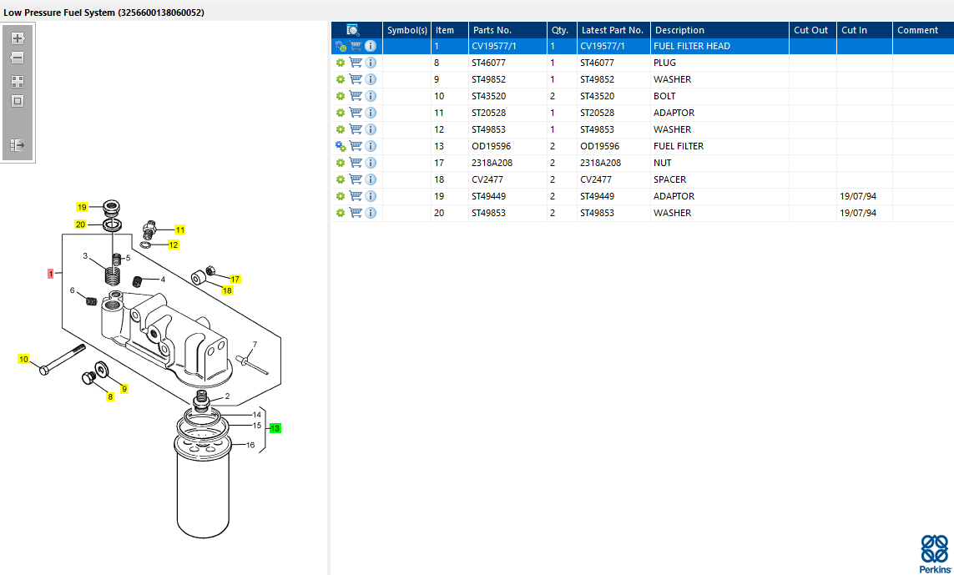Click the search icon in the table header

point(353,30)
